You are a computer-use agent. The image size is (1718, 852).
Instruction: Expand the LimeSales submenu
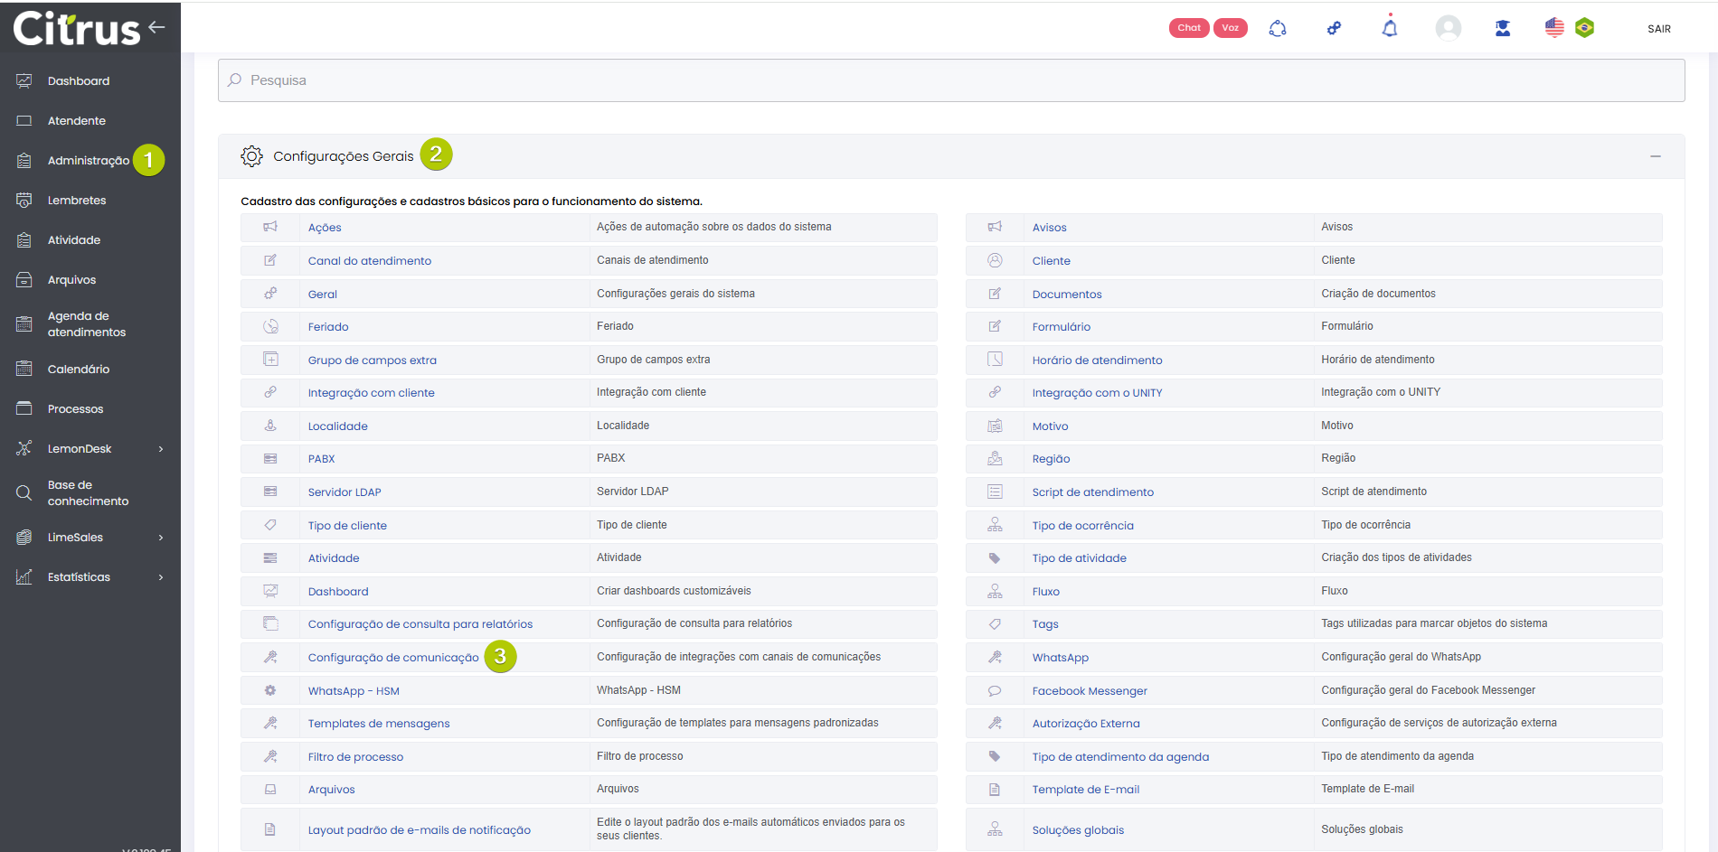tap(161, 538)
